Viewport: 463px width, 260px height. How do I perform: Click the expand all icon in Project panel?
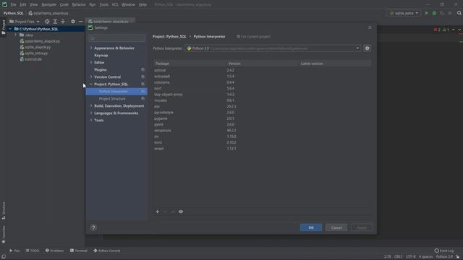pos(55,22)
